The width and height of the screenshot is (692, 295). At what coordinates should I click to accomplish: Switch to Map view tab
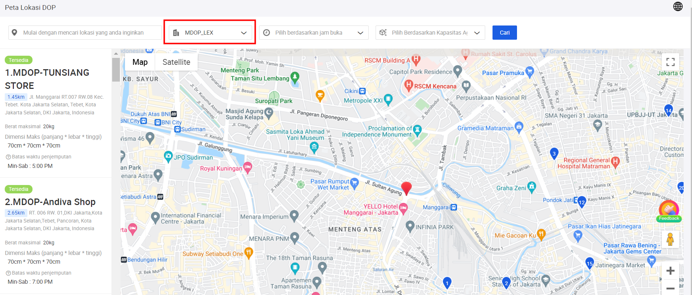[140, 62]
